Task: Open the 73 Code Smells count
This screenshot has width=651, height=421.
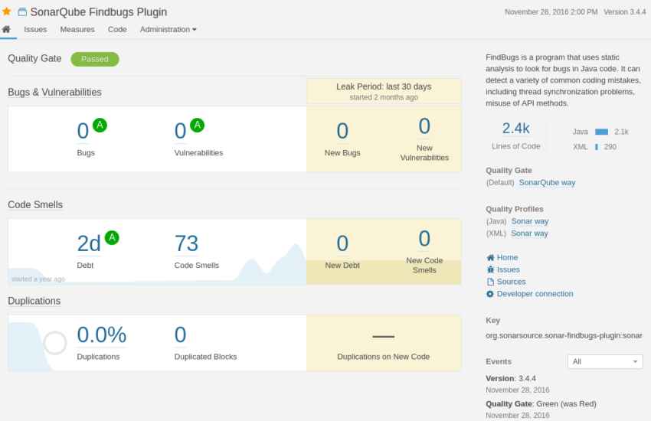Action: click(186, 243)
